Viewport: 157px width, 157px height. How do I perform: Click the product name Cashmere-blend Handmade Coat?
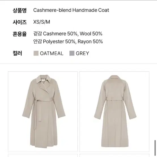[x=71, y=10]
